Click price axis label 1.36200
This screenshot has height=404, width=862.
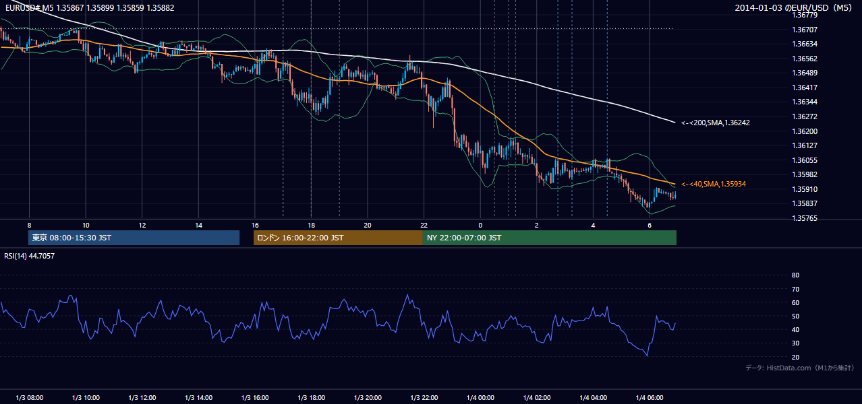[805, 131]
